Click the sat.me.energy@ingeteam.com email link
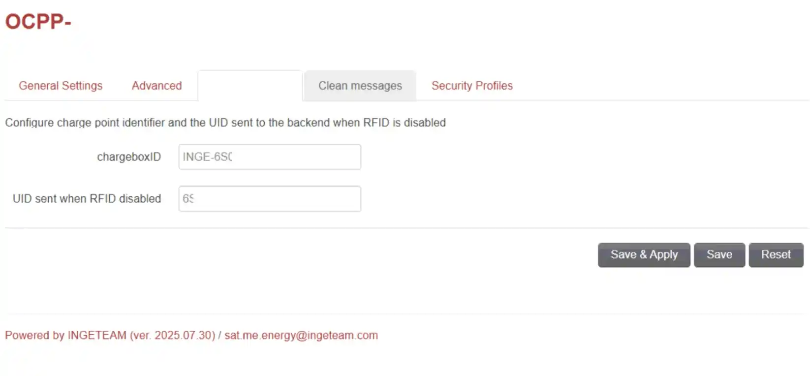The height and width of the screenshot is (376, 810). pos(301,336)
